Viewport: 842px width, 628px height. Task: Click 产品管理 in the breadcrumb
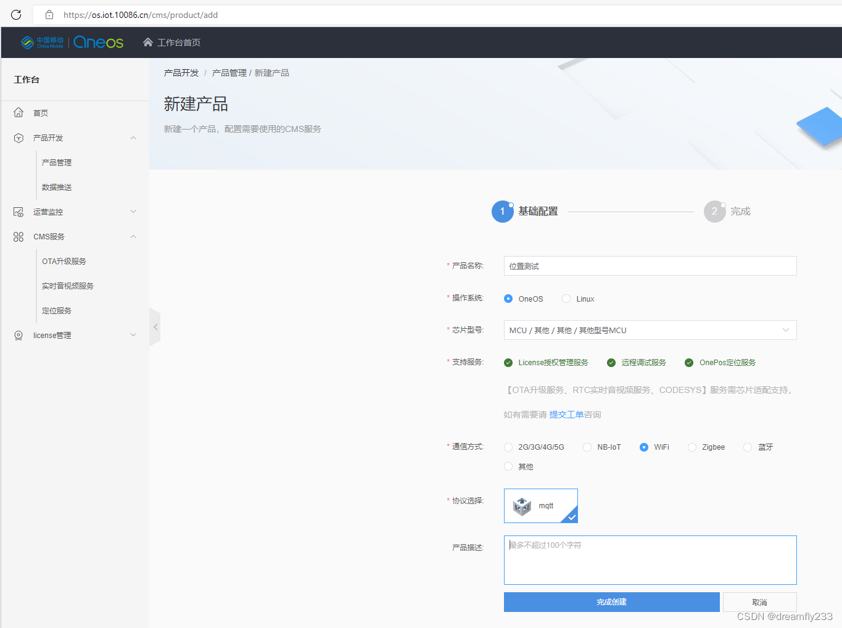[229, 73]
